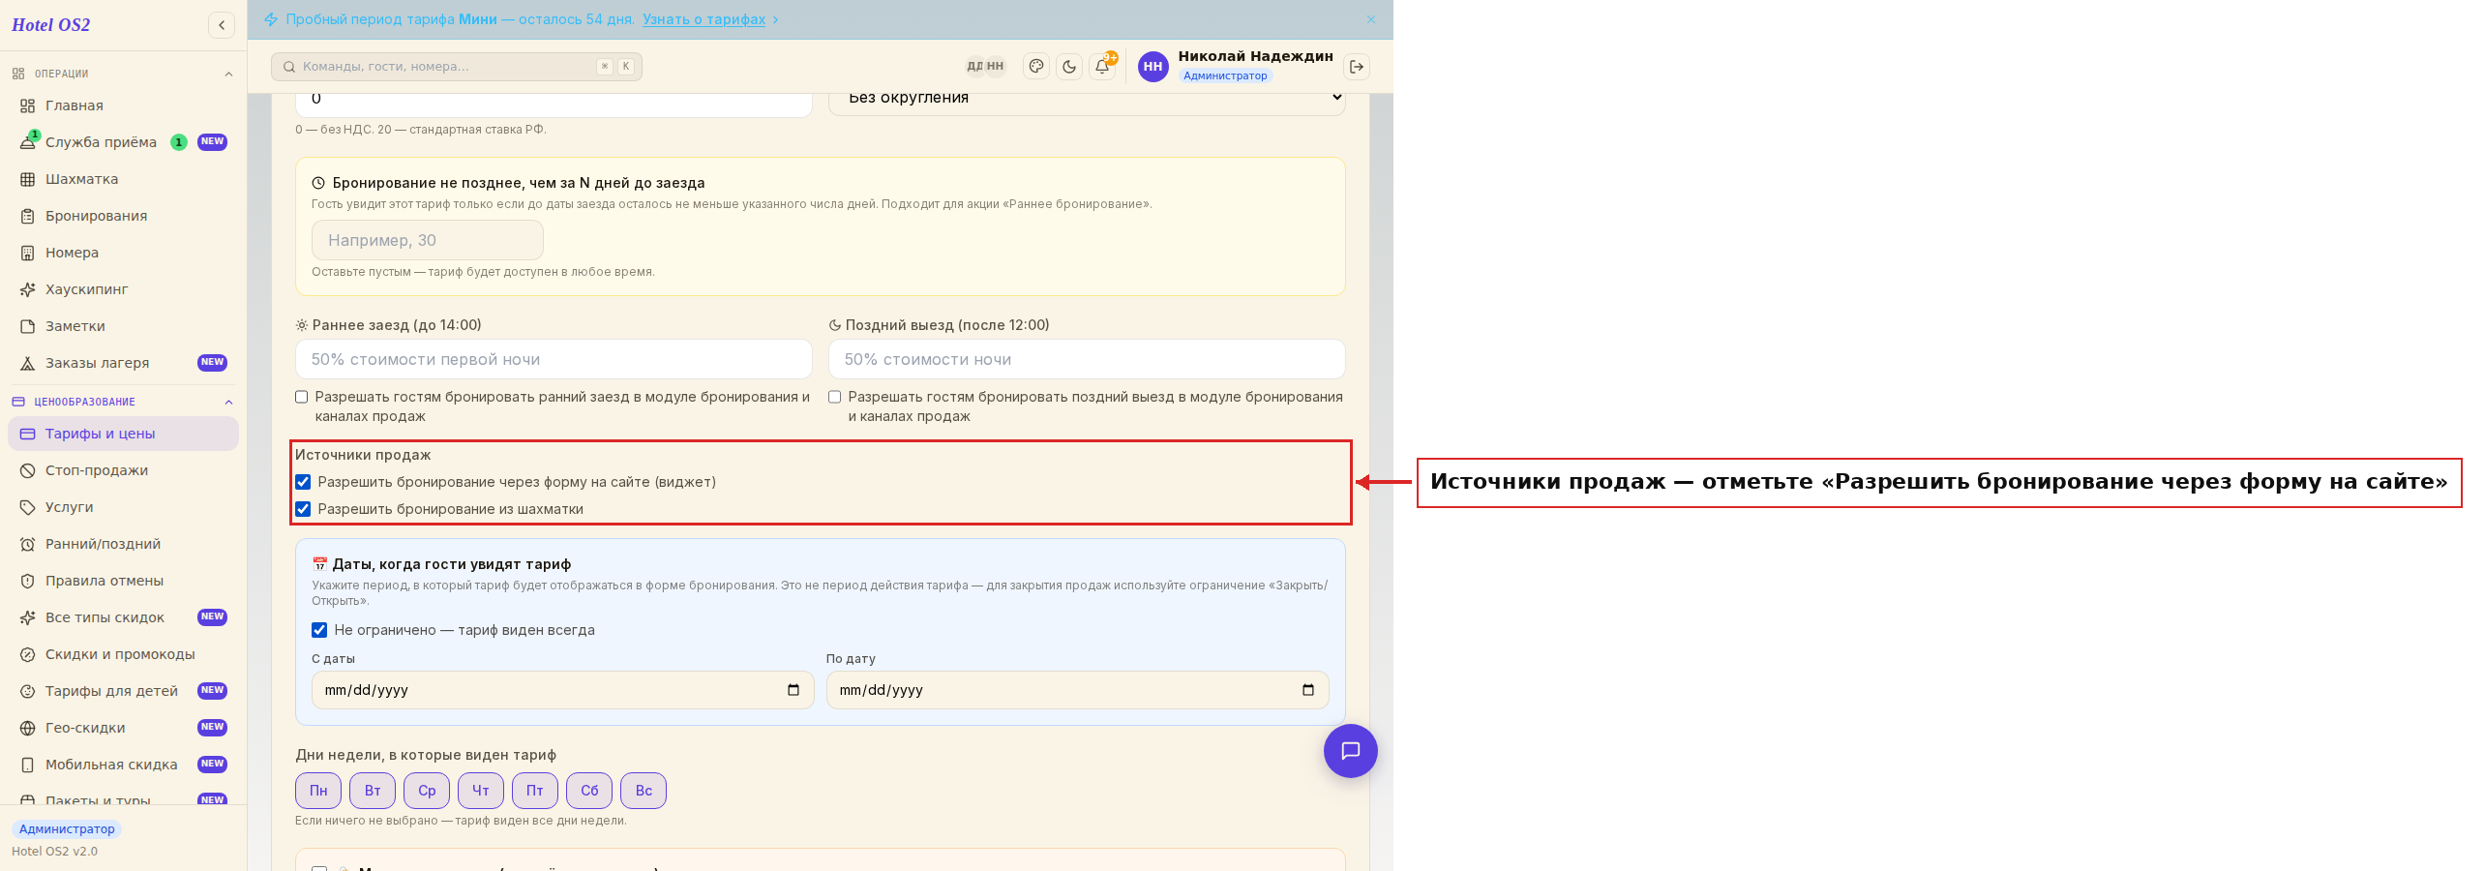Toggle the Ср weekday button

[427, 791]
